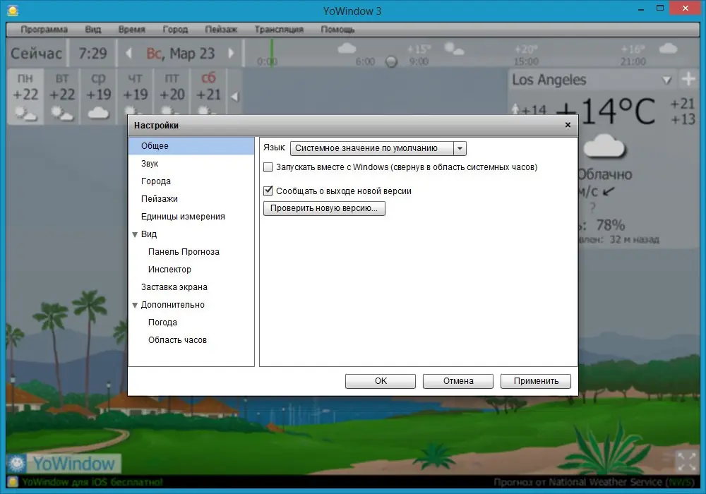The width and height of the screenshot is (706, 494).
Task: Go to the previous day arrow
Action: (x=128, y=53)
